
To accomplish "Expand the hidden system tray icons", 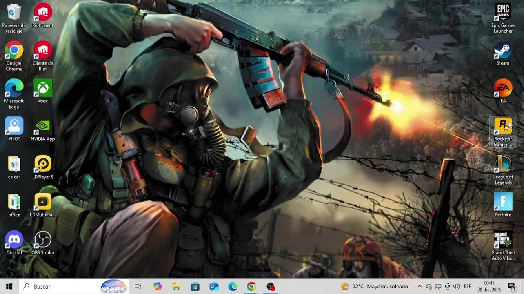I will coord(420,286).
